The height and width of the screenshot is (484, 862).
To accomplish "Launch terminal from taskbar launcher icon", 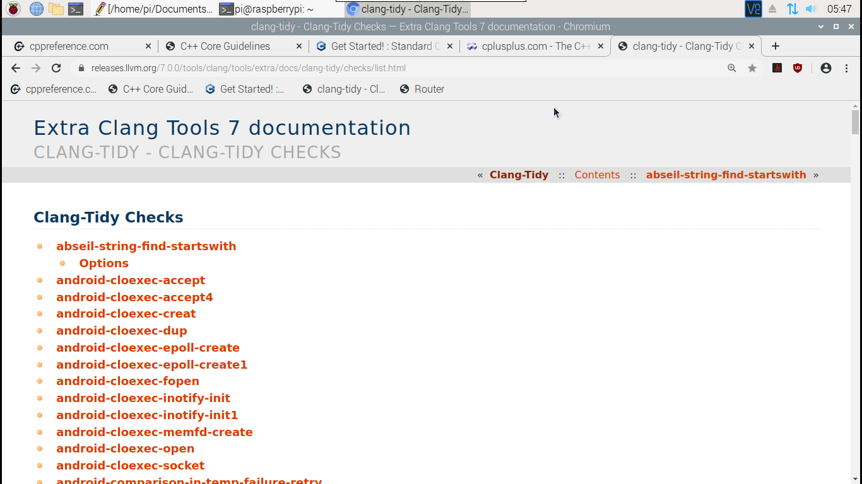I will coord(76,9).
